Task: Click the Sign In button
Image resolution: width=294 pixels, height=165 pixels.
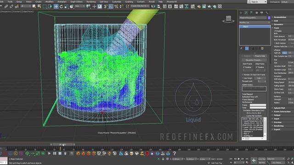Action: [x=257, y=2]
